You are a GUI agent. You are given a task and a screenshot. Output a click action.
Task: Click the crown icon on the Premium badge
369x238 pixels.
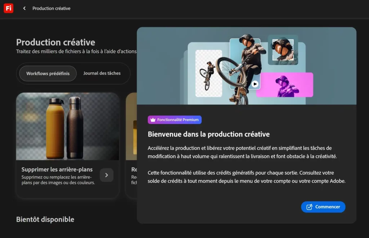pyautogui.click(x=153, y=119)
